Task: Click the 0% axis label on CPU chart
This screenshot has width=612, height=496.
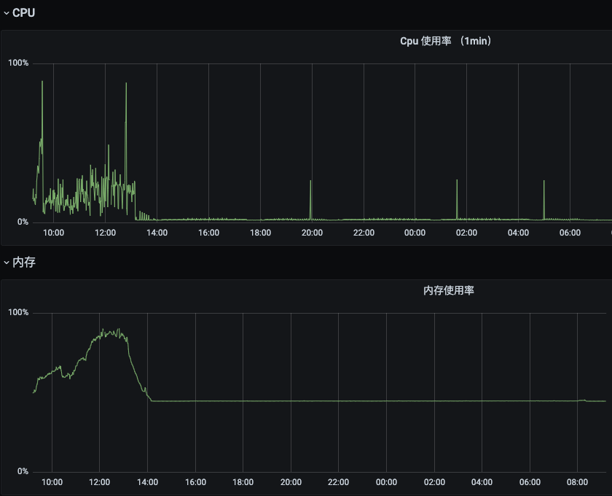Action: [x=23, y=222]
